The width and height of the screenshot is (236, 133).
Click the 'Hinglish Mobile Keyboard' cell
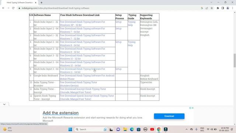(x=149, y=77)
